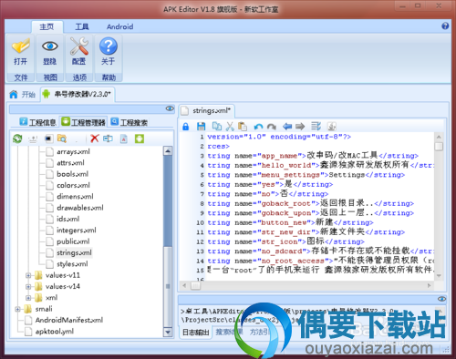Select apktool.yml in the file tree
The image size is (456, 359).
point(55,332)
